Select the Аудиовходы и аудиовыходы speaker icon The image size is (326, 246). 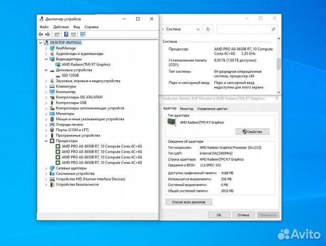pos(52,54)
